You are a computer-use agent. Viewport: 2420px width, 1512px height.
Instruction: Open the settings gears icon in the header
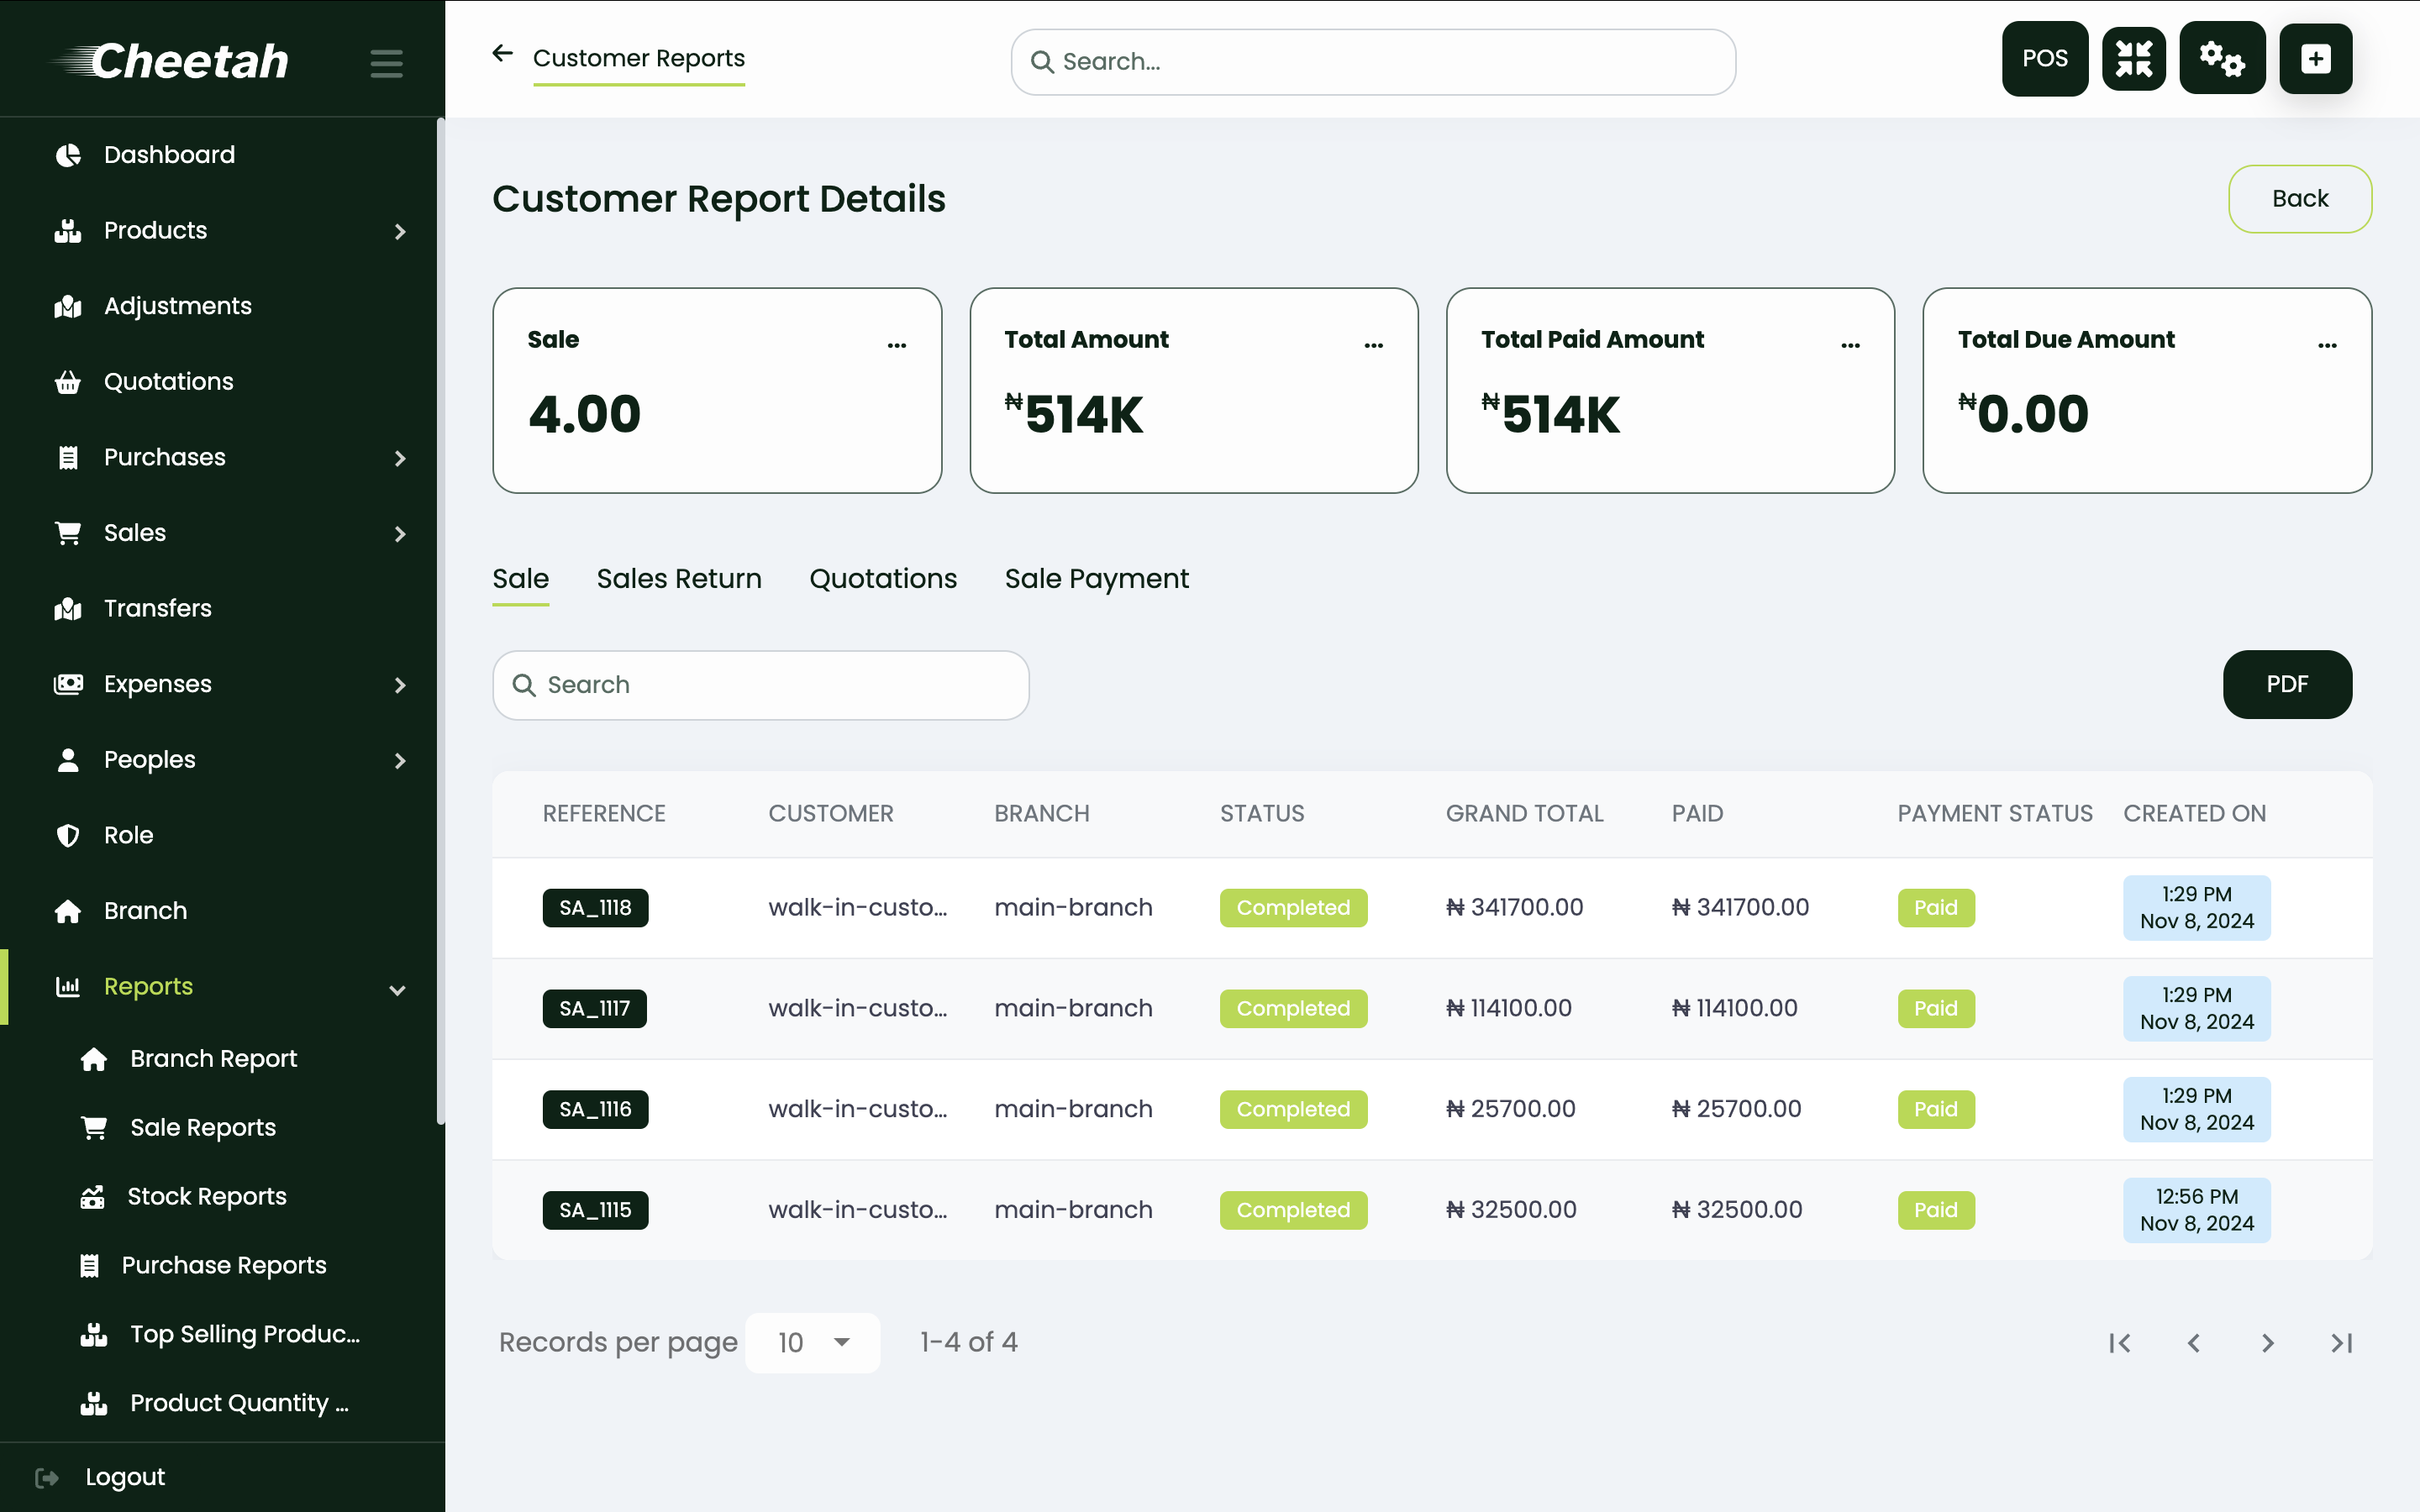coord(2222,58)
